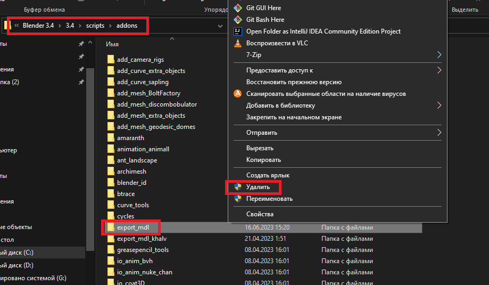
Task: Click the folder icon of animation_animall
Action: (111, 149)
